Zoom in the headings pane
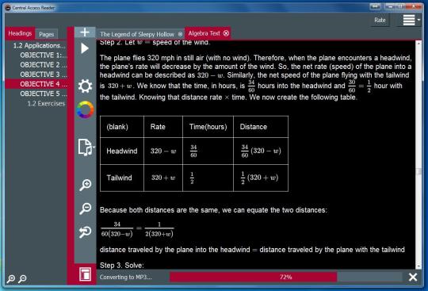 (11, 279)
